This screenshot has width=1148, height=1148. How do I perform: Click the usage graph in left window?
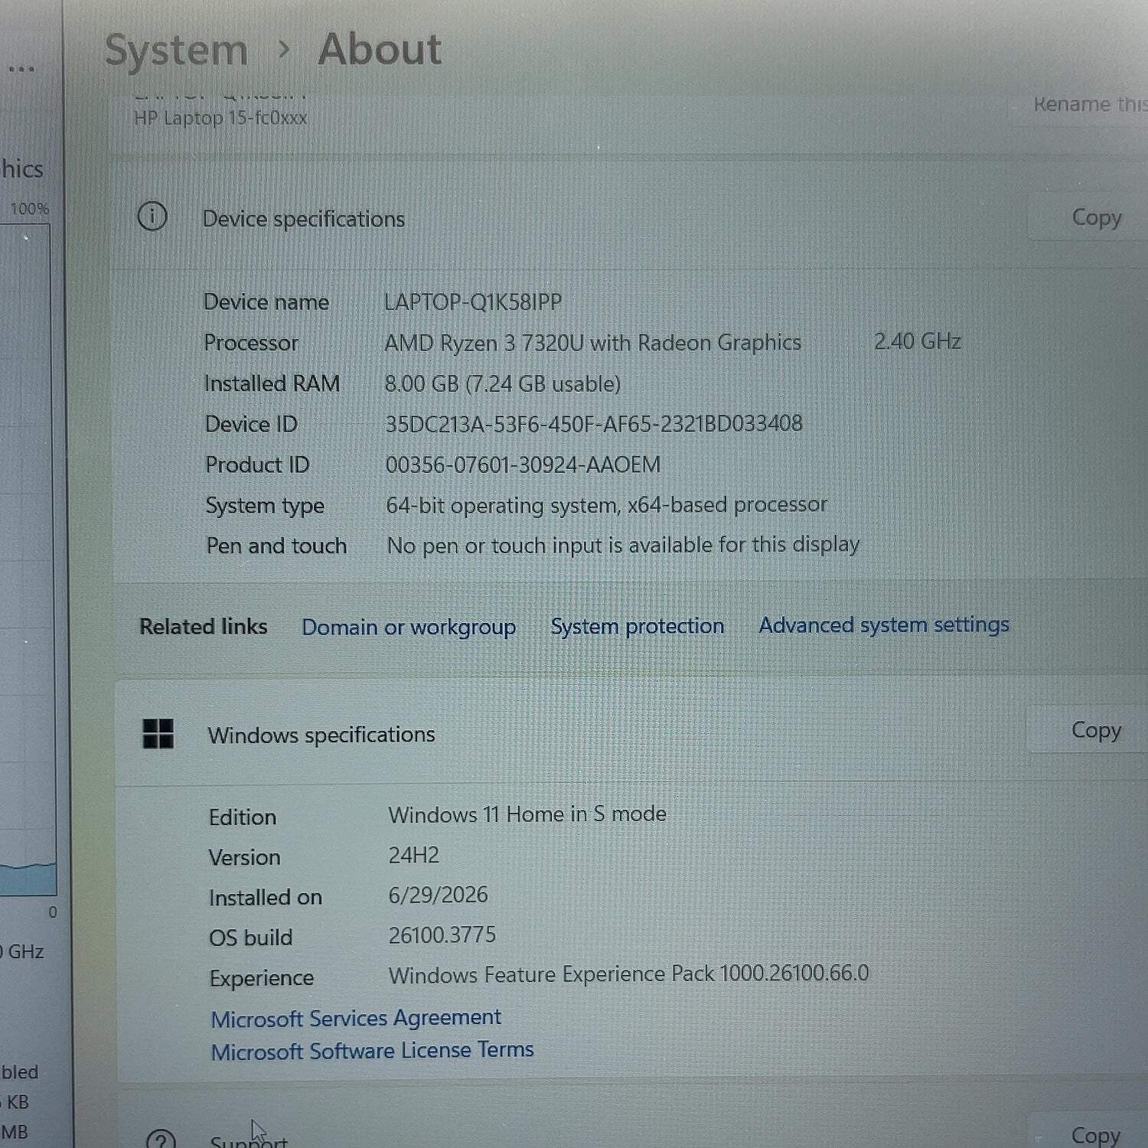[x=26, y=559]
